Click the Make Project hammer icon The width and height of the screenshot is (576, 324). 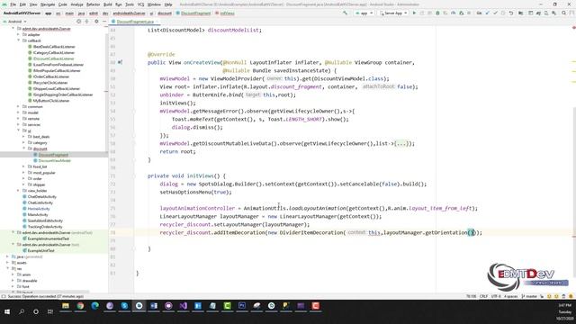click(345, 13)
